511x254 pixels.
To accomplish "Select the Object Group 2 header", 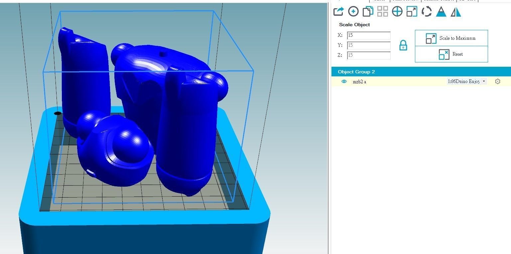I will (x=421, y=72).
